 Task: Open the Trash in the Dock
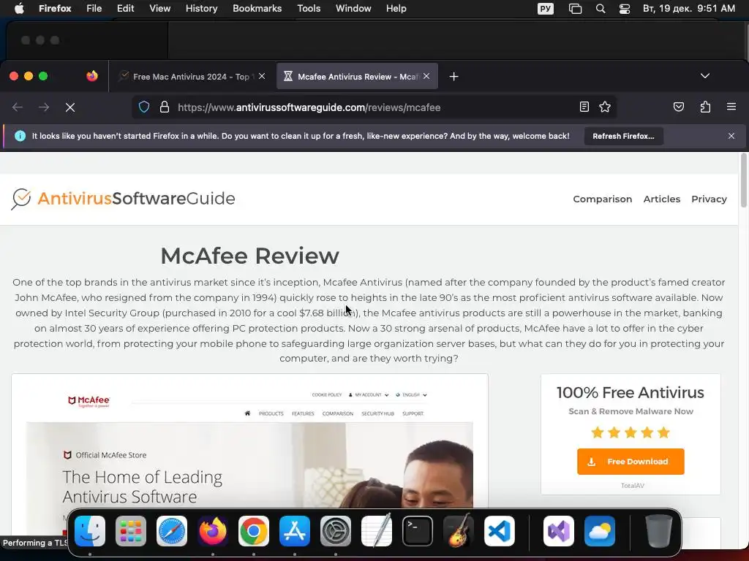click(x=659, y=531)
